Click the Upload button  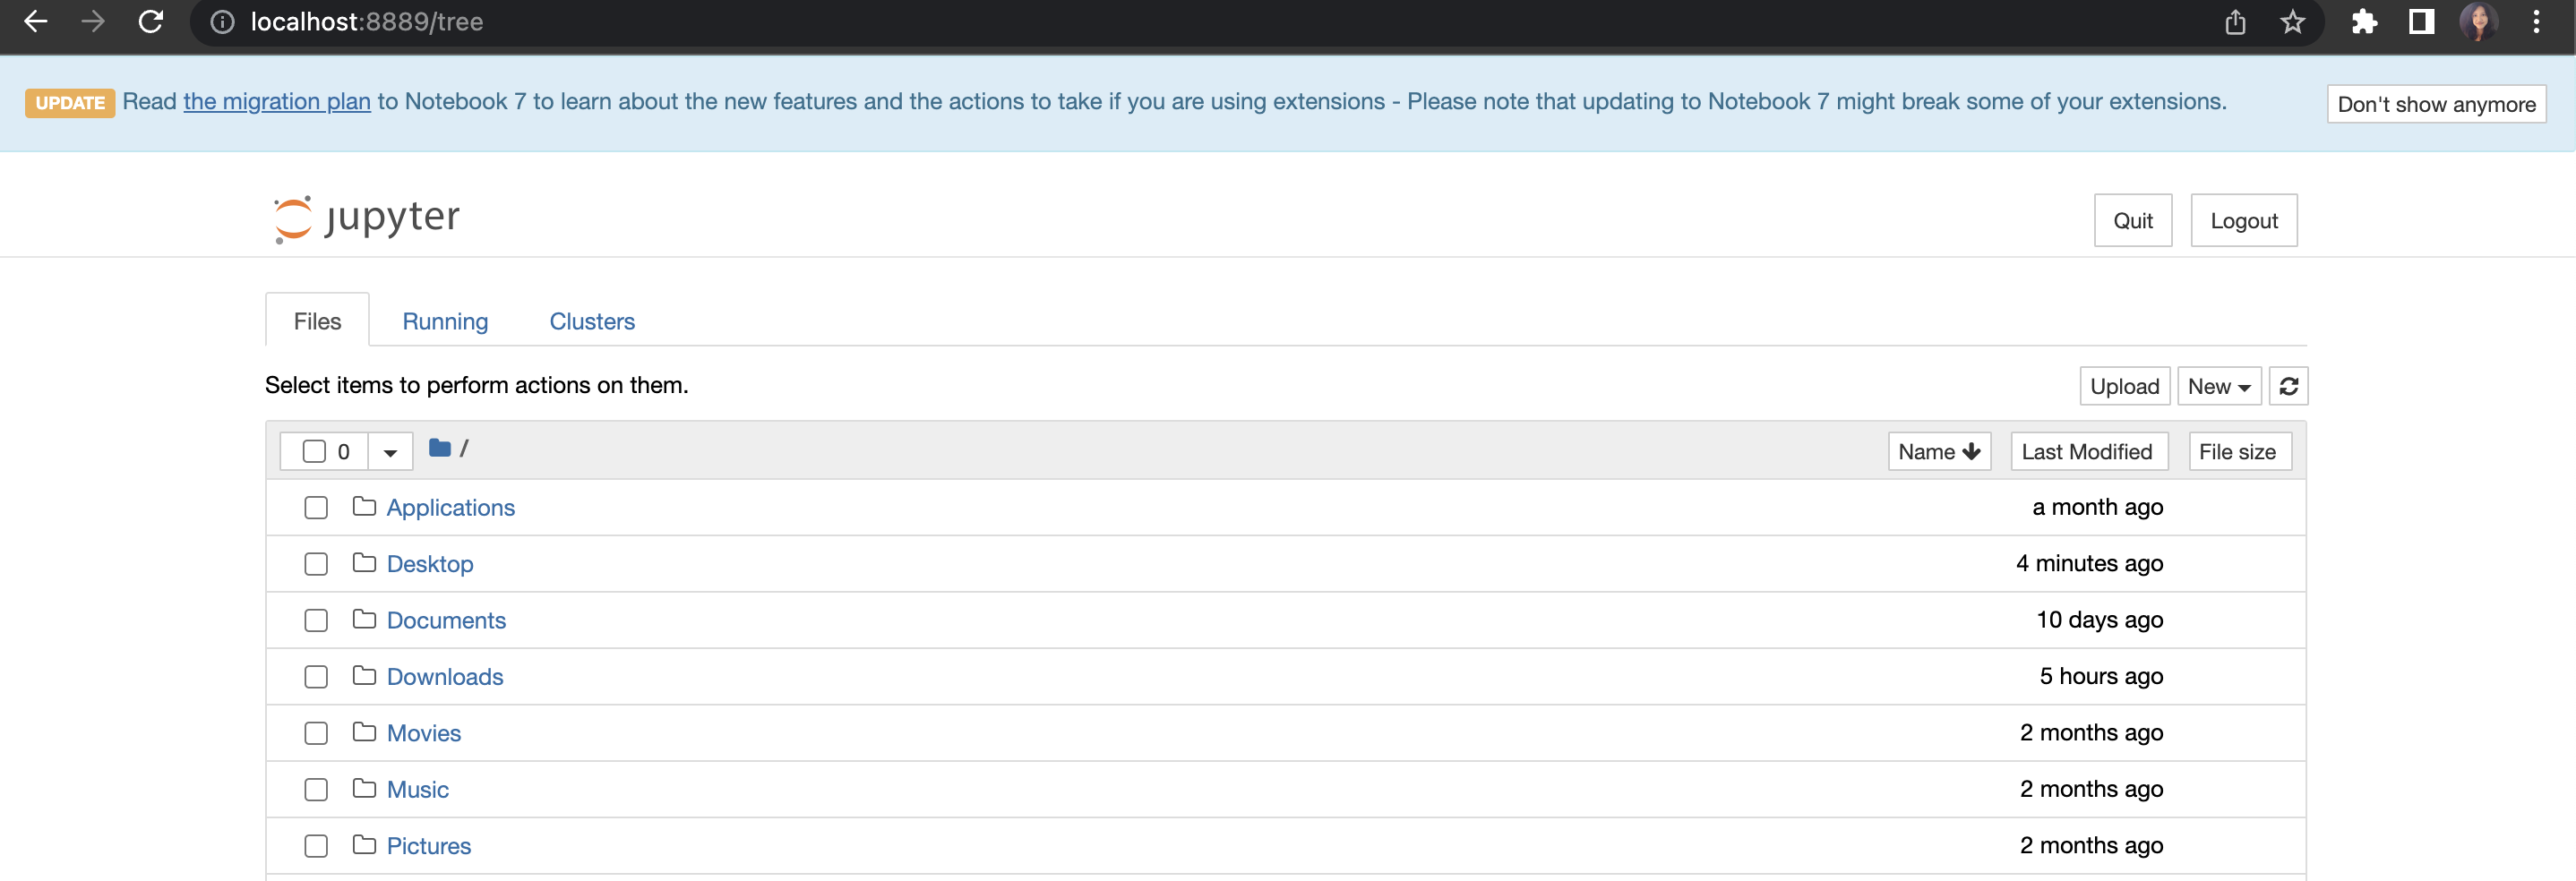2124,386
